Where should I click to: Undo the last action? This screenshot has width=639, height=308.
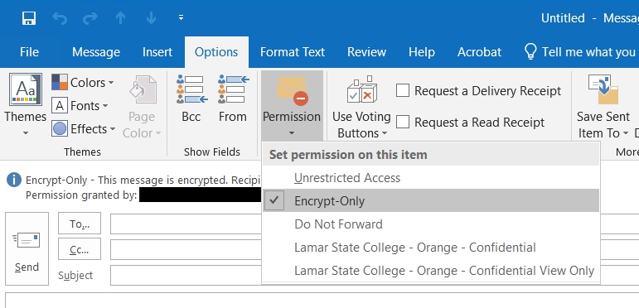[x=60, y=18]
